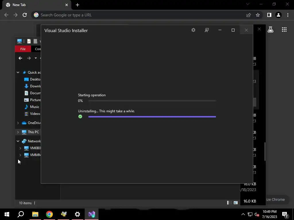294x220 pixels.
Task: Switch File Explorer to details view
Action: (229, 203)
